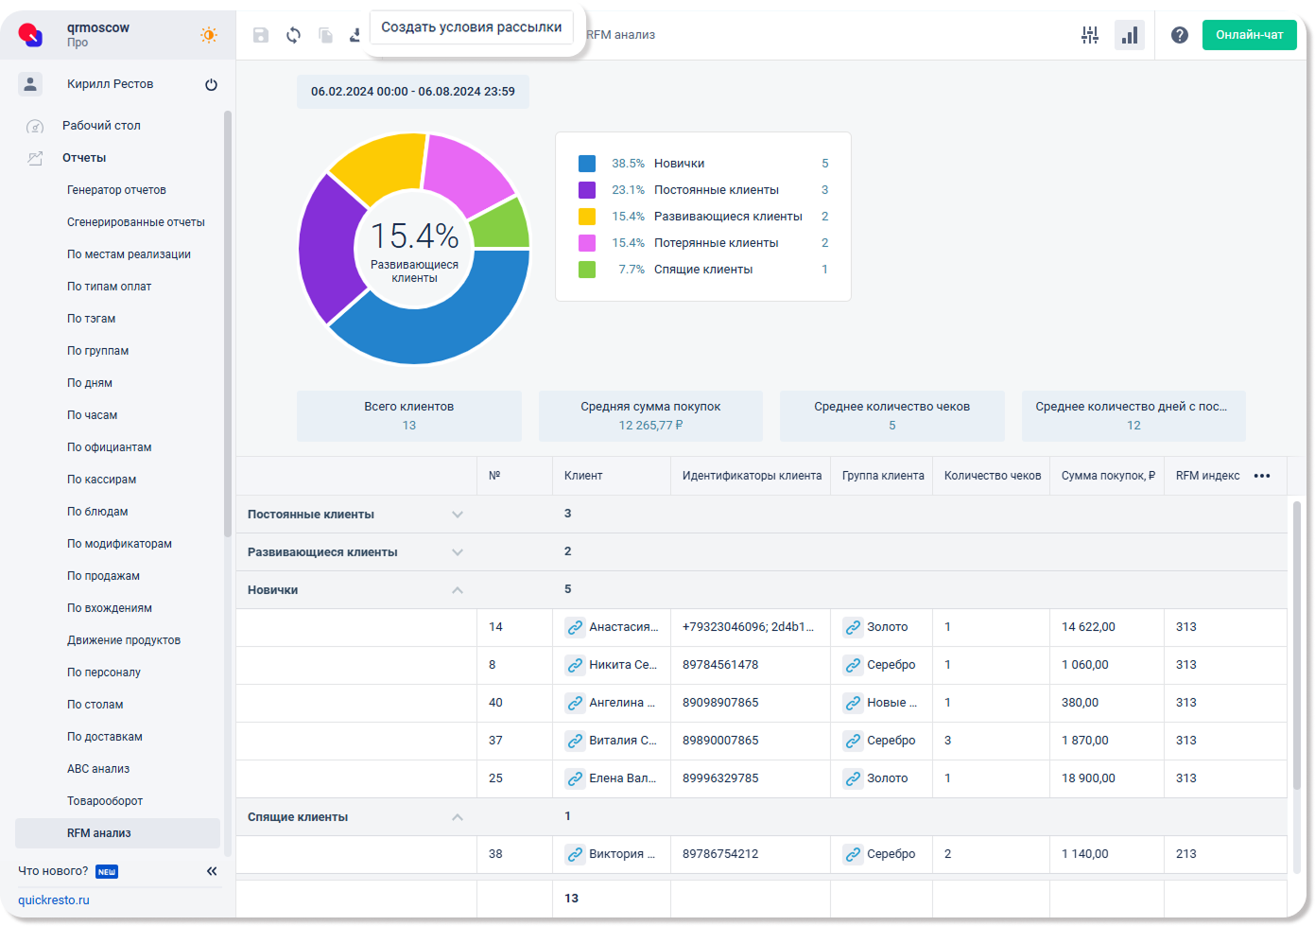This screenshot has height=926, width=1315.
Task: Click the power logout icon
Action: (x=211, y=84)
